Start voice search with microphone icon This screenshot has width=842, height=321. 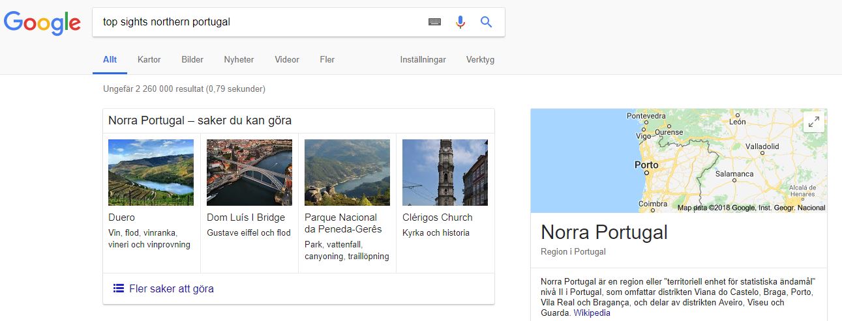pos(460,22)
